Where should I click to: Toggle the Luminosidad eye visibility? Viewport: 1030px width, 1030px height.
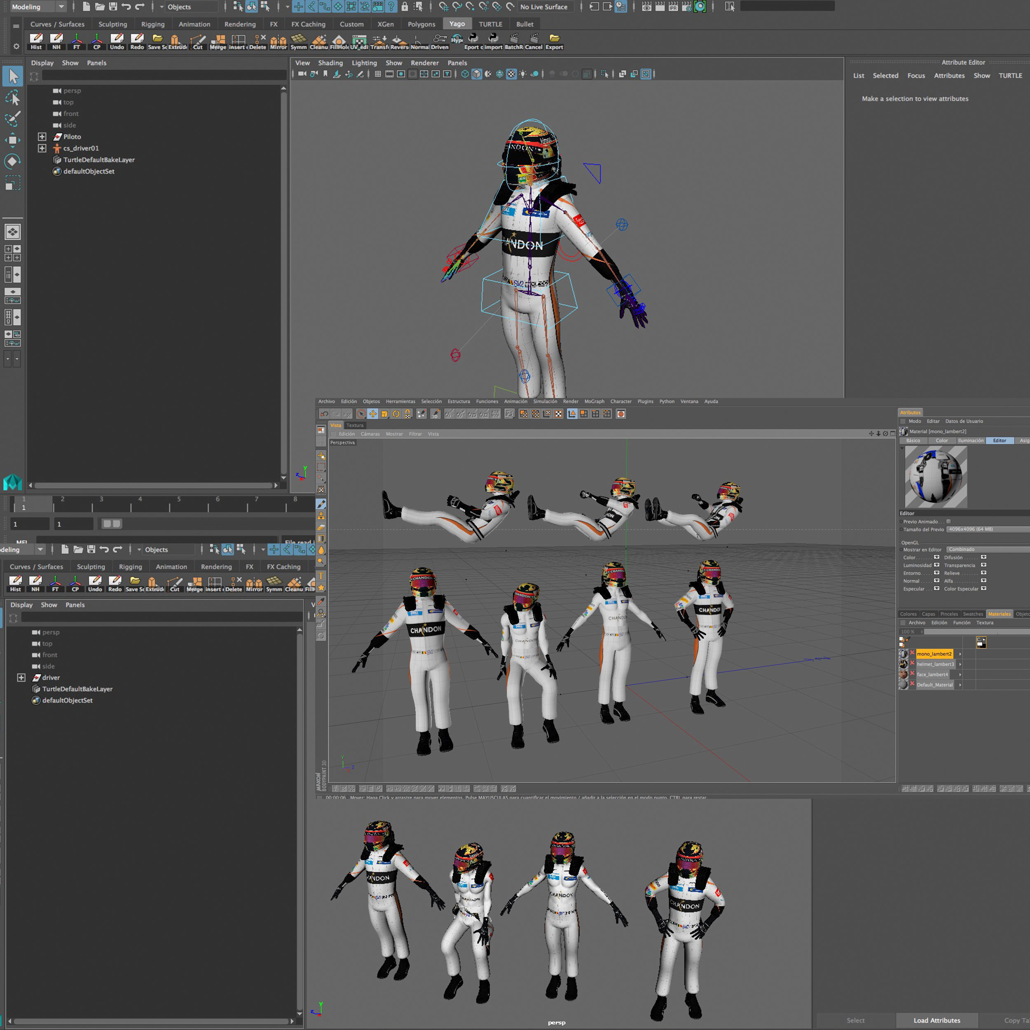tap(937, 565)
